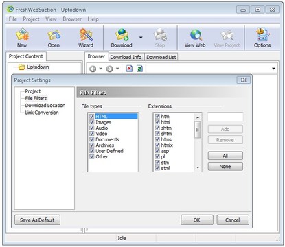The image size is (285, 247).
Task: Click the extensions list scrollbar thumb
Action: (198, 130)
